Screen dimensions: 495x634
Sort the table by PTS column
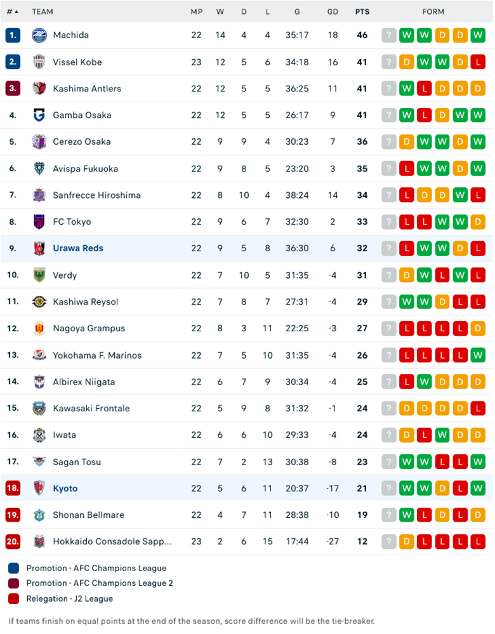(362, 11)
